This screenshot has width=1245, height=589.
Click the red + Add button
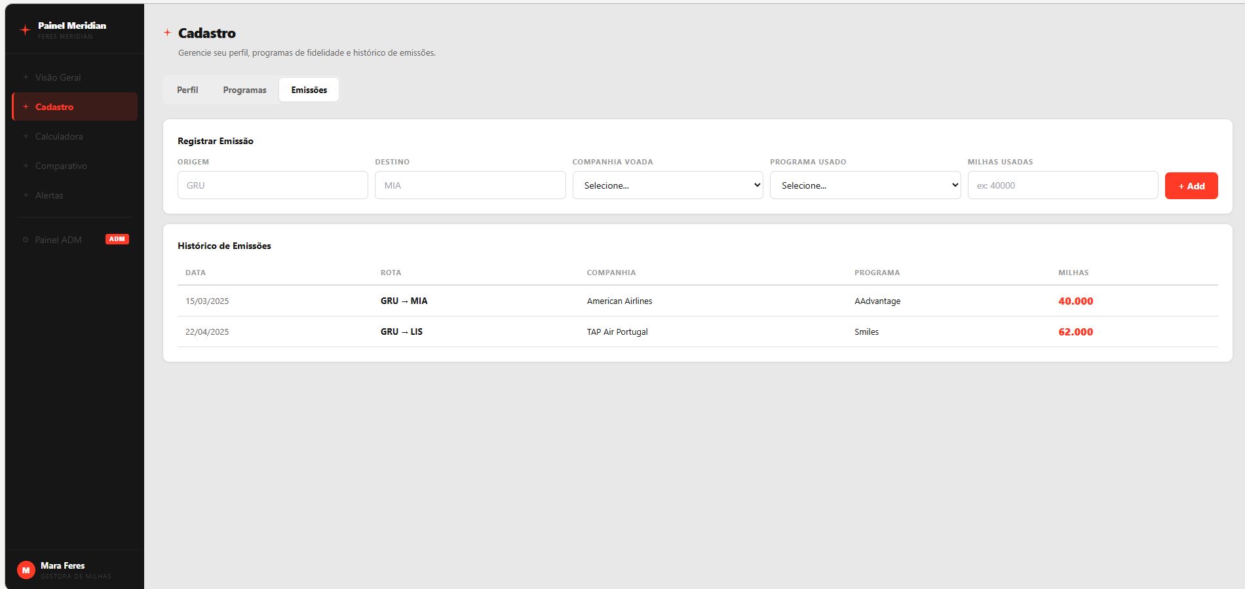point(1191,186)
